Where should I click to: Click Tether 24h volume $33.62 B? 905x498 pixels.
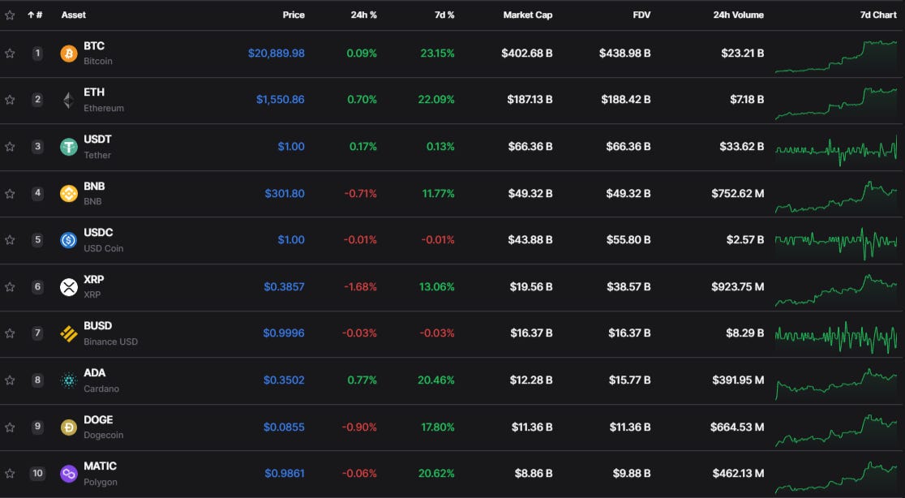pos(742,147)
